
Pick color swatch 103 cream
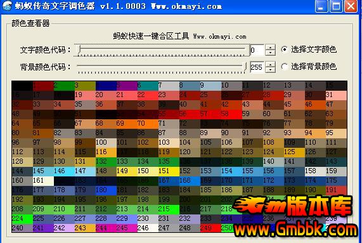tap(169, 143)
